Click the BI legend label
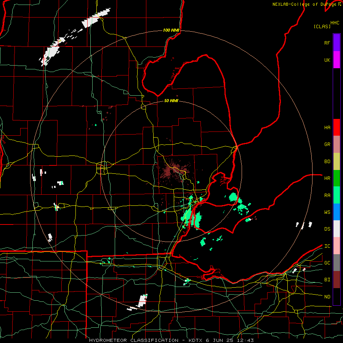343x343 pixels. [x=327, y=280]
